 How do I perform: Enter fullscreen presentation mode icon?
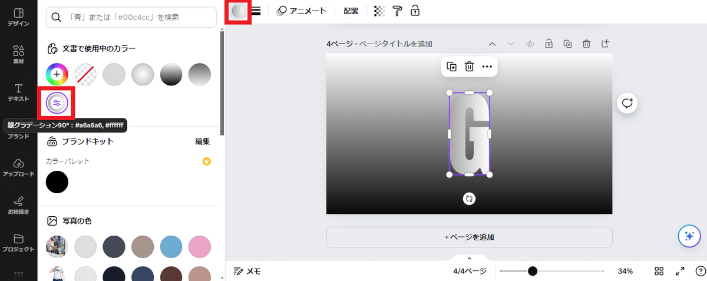(680, 271)
